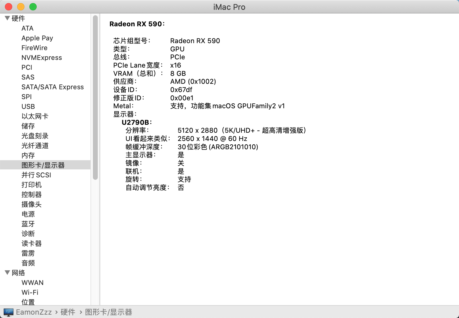Select 光纤通道 in the sidebar
459x318 pixels.
coord(35,146)
